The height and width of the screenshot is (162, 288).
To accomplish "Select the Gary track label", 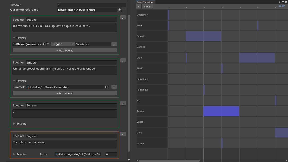I will click(x=139, y=133).
